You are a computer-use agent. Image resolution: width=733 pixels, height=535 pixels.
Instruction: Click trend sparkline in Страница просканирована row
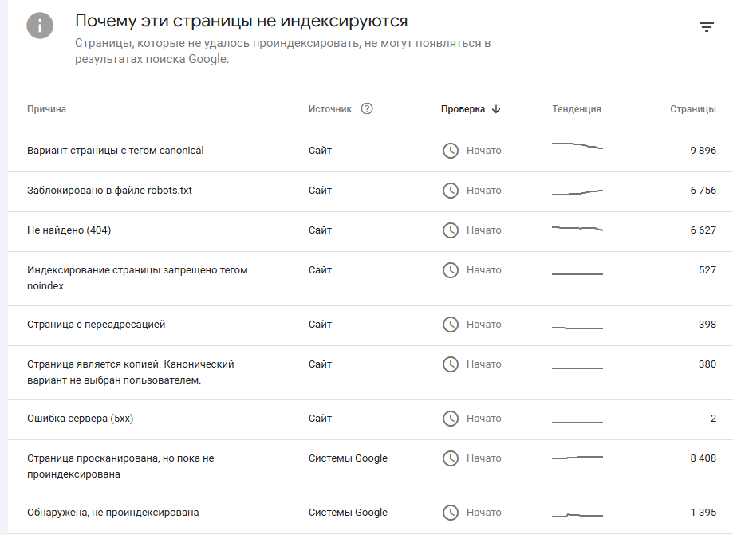[x=577, y=458]
